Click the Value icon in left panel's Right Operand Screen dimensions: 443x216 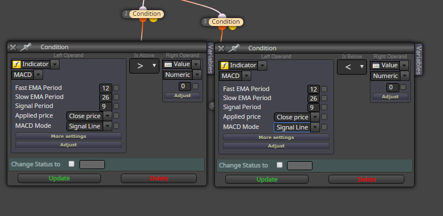[x=168, y=64]
